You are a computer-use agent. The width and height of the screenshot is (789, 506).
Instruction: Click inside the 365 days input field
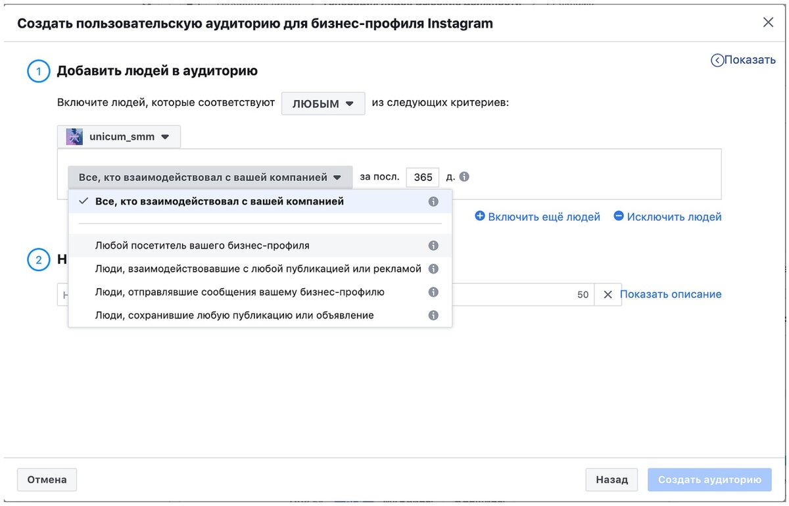pos(422,176)
